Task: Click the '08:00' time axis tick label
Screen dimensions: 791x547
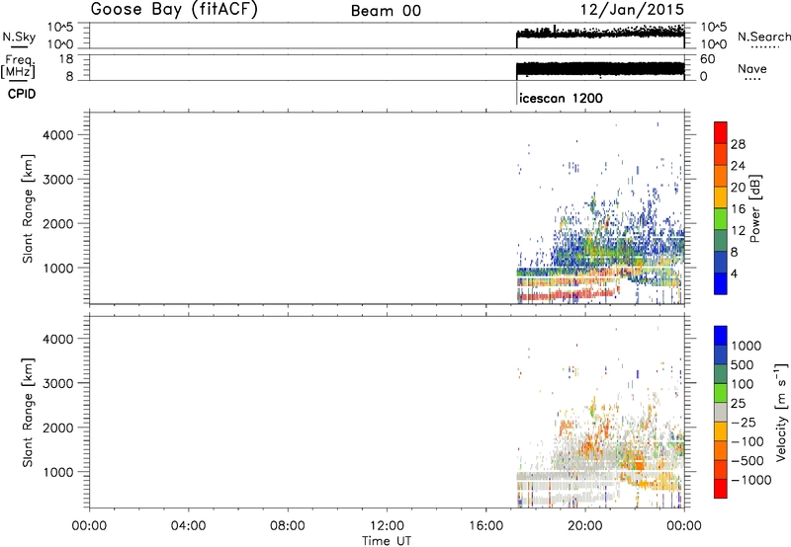Action: pos(288,526)
